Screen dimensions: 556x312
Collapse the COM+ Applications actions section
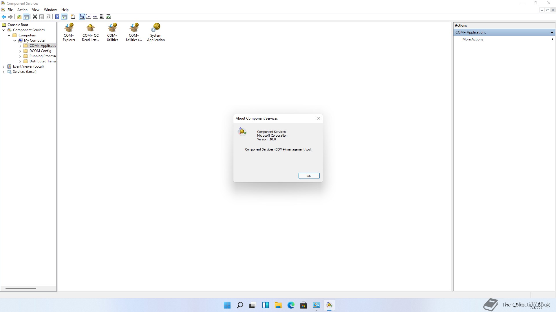coord(552,32)
